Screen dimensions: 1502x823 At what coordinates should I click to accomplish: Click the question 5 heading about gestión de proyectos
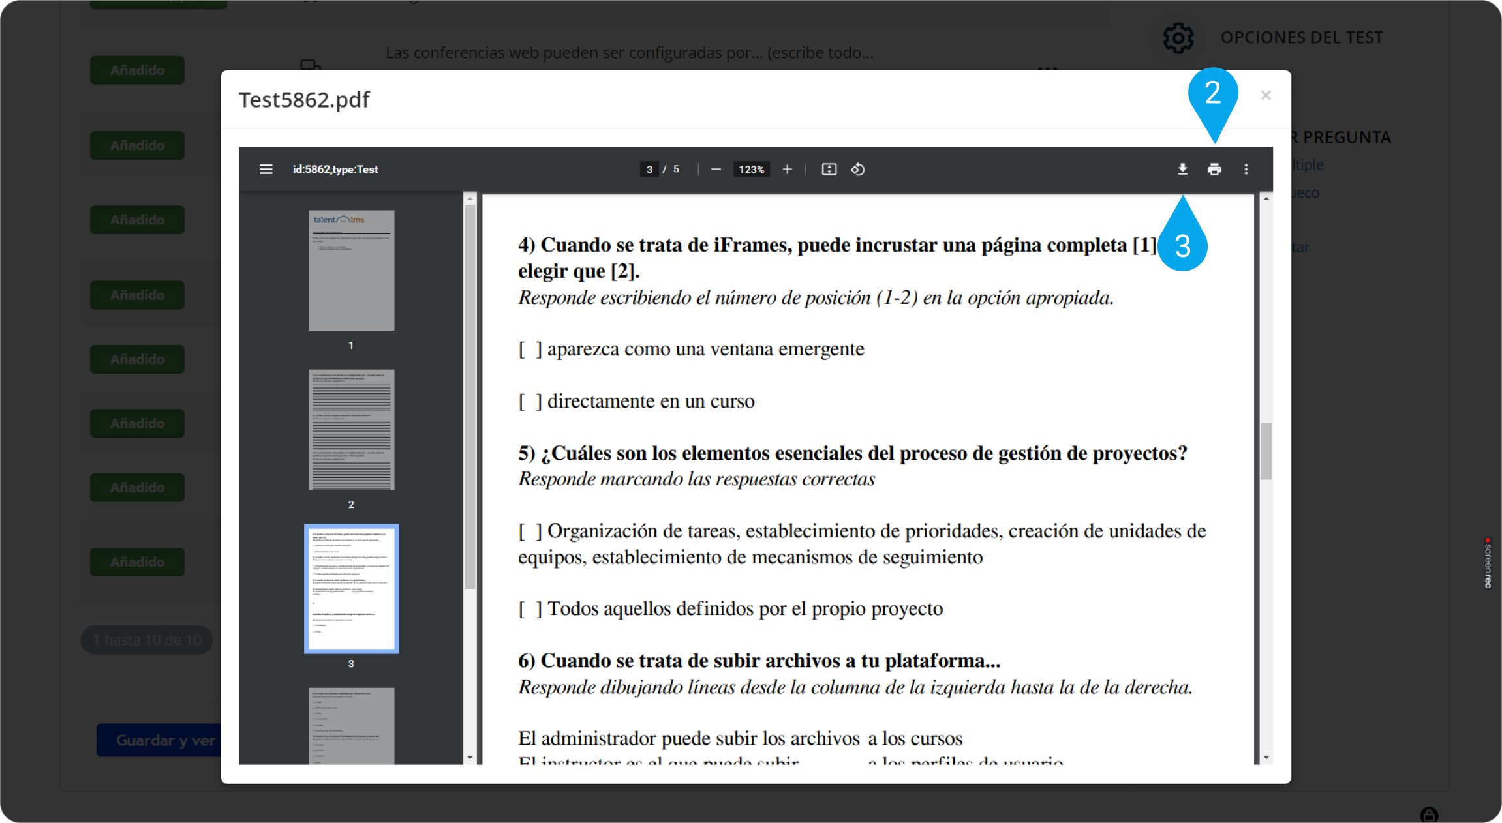[x=852, y=453]
